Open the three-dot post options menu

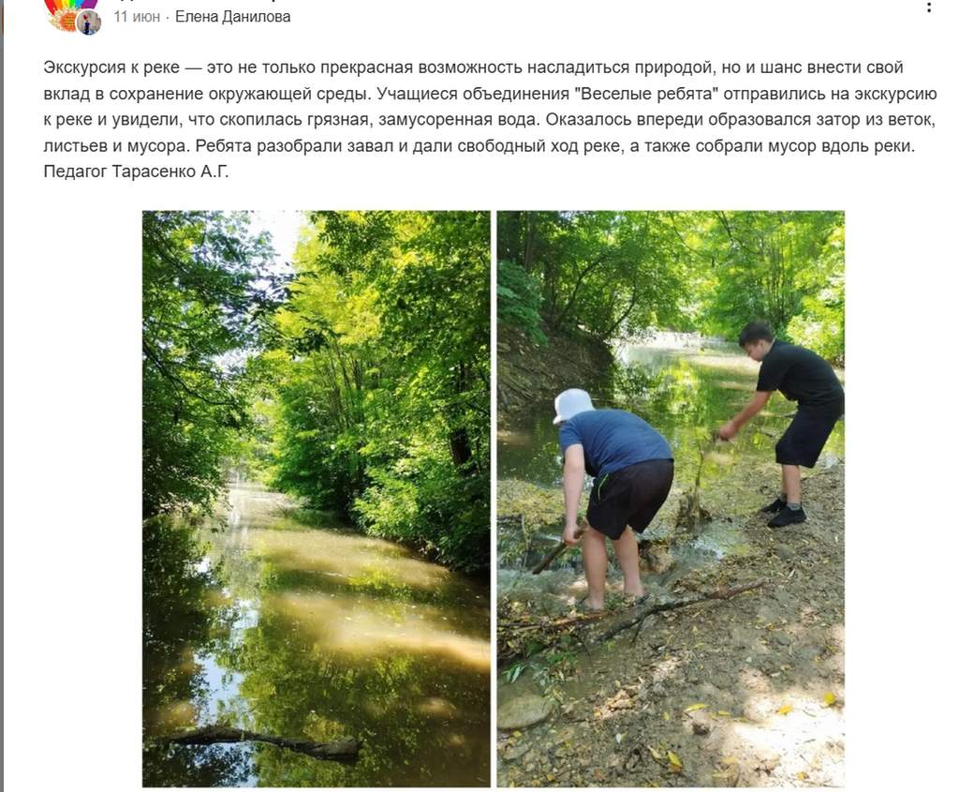[929, 7]
